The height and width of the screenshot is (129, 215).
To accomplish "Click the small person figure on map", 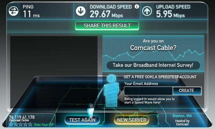I will pos(91,111).
